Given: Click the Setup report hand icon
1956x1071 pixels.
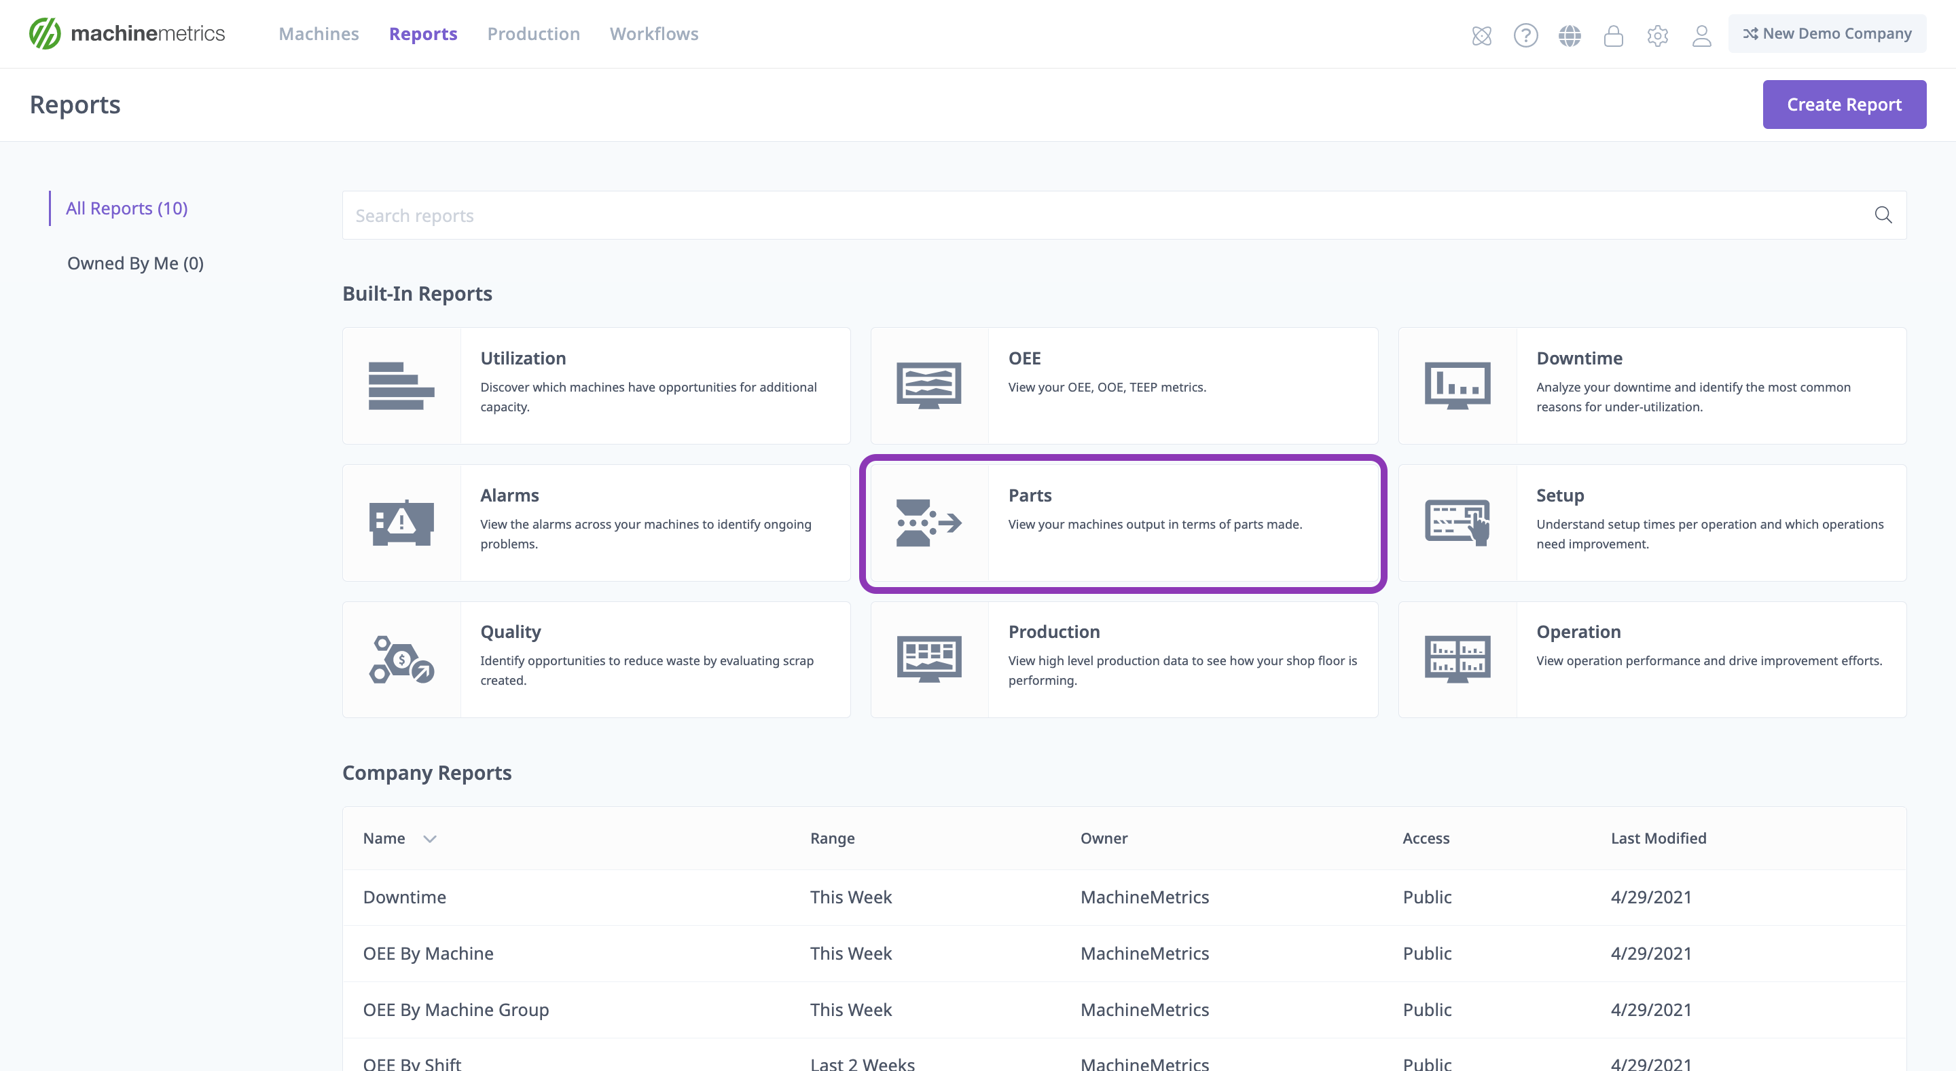Looking at the screenshot, I should tap(1457, 522).
